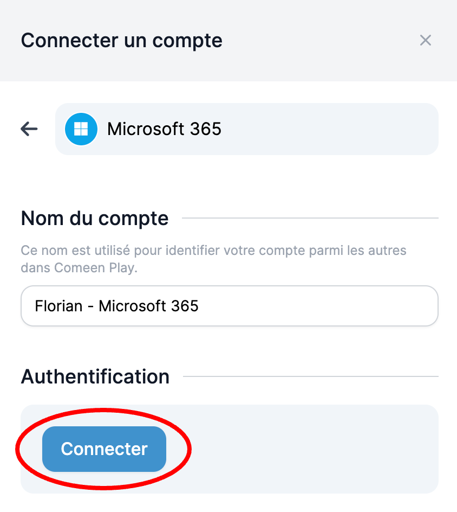Viewport: 457px width, 512px height.
Task: Click divider line beside Nom du compte
Action: [310, 218]
